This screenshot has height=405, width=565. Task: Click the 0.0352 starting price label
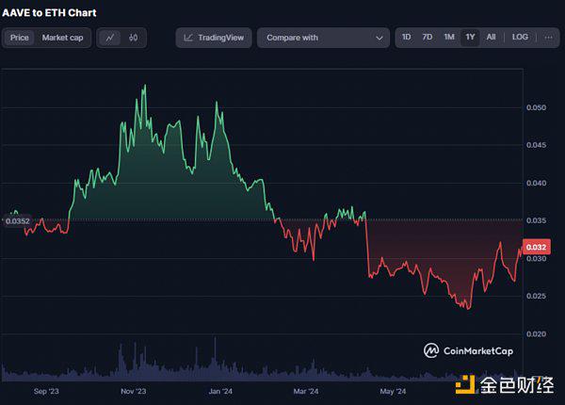(17, 221)
